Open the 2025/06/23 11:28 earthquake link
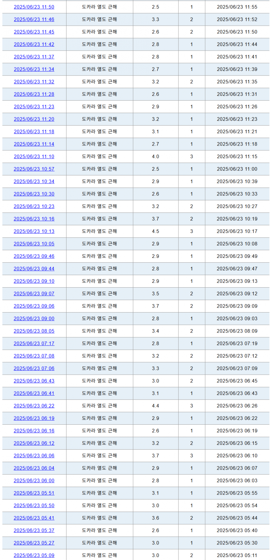Screen dimensions: 270x560 [x=34, y=95]
